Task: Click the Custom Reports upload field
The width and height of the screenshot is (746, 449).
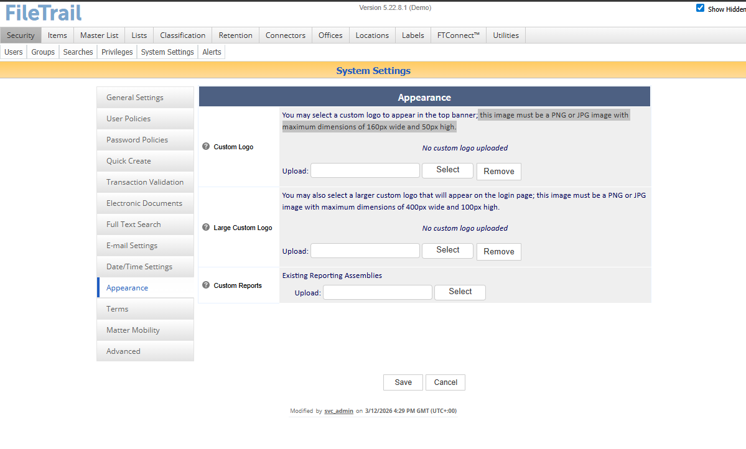Action: [x=377, y=292]
